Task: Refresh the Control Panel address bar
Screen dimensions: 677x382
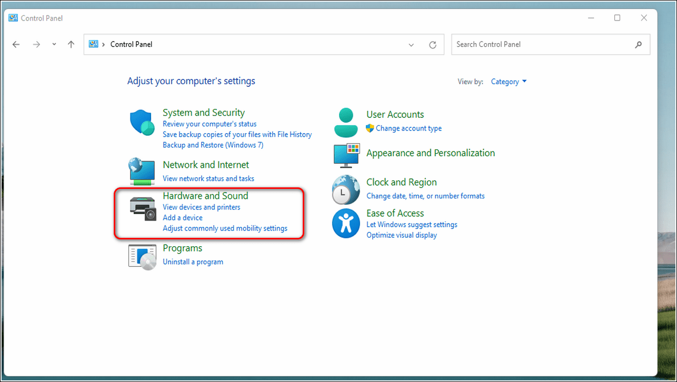Action: pos(433,45)
